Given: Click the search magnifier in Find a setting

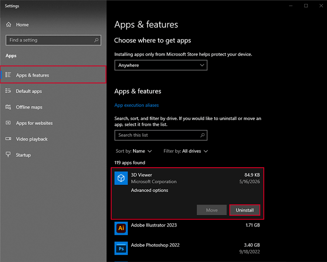Looking at the screenshot, I should click(96, 40).
